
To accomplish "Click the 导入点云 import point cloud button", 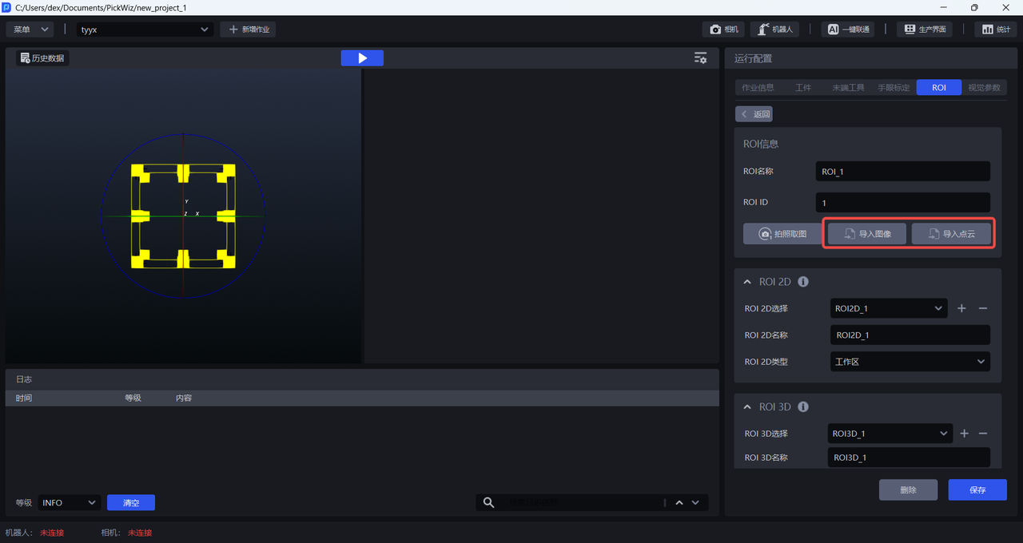I will point(951,234).
